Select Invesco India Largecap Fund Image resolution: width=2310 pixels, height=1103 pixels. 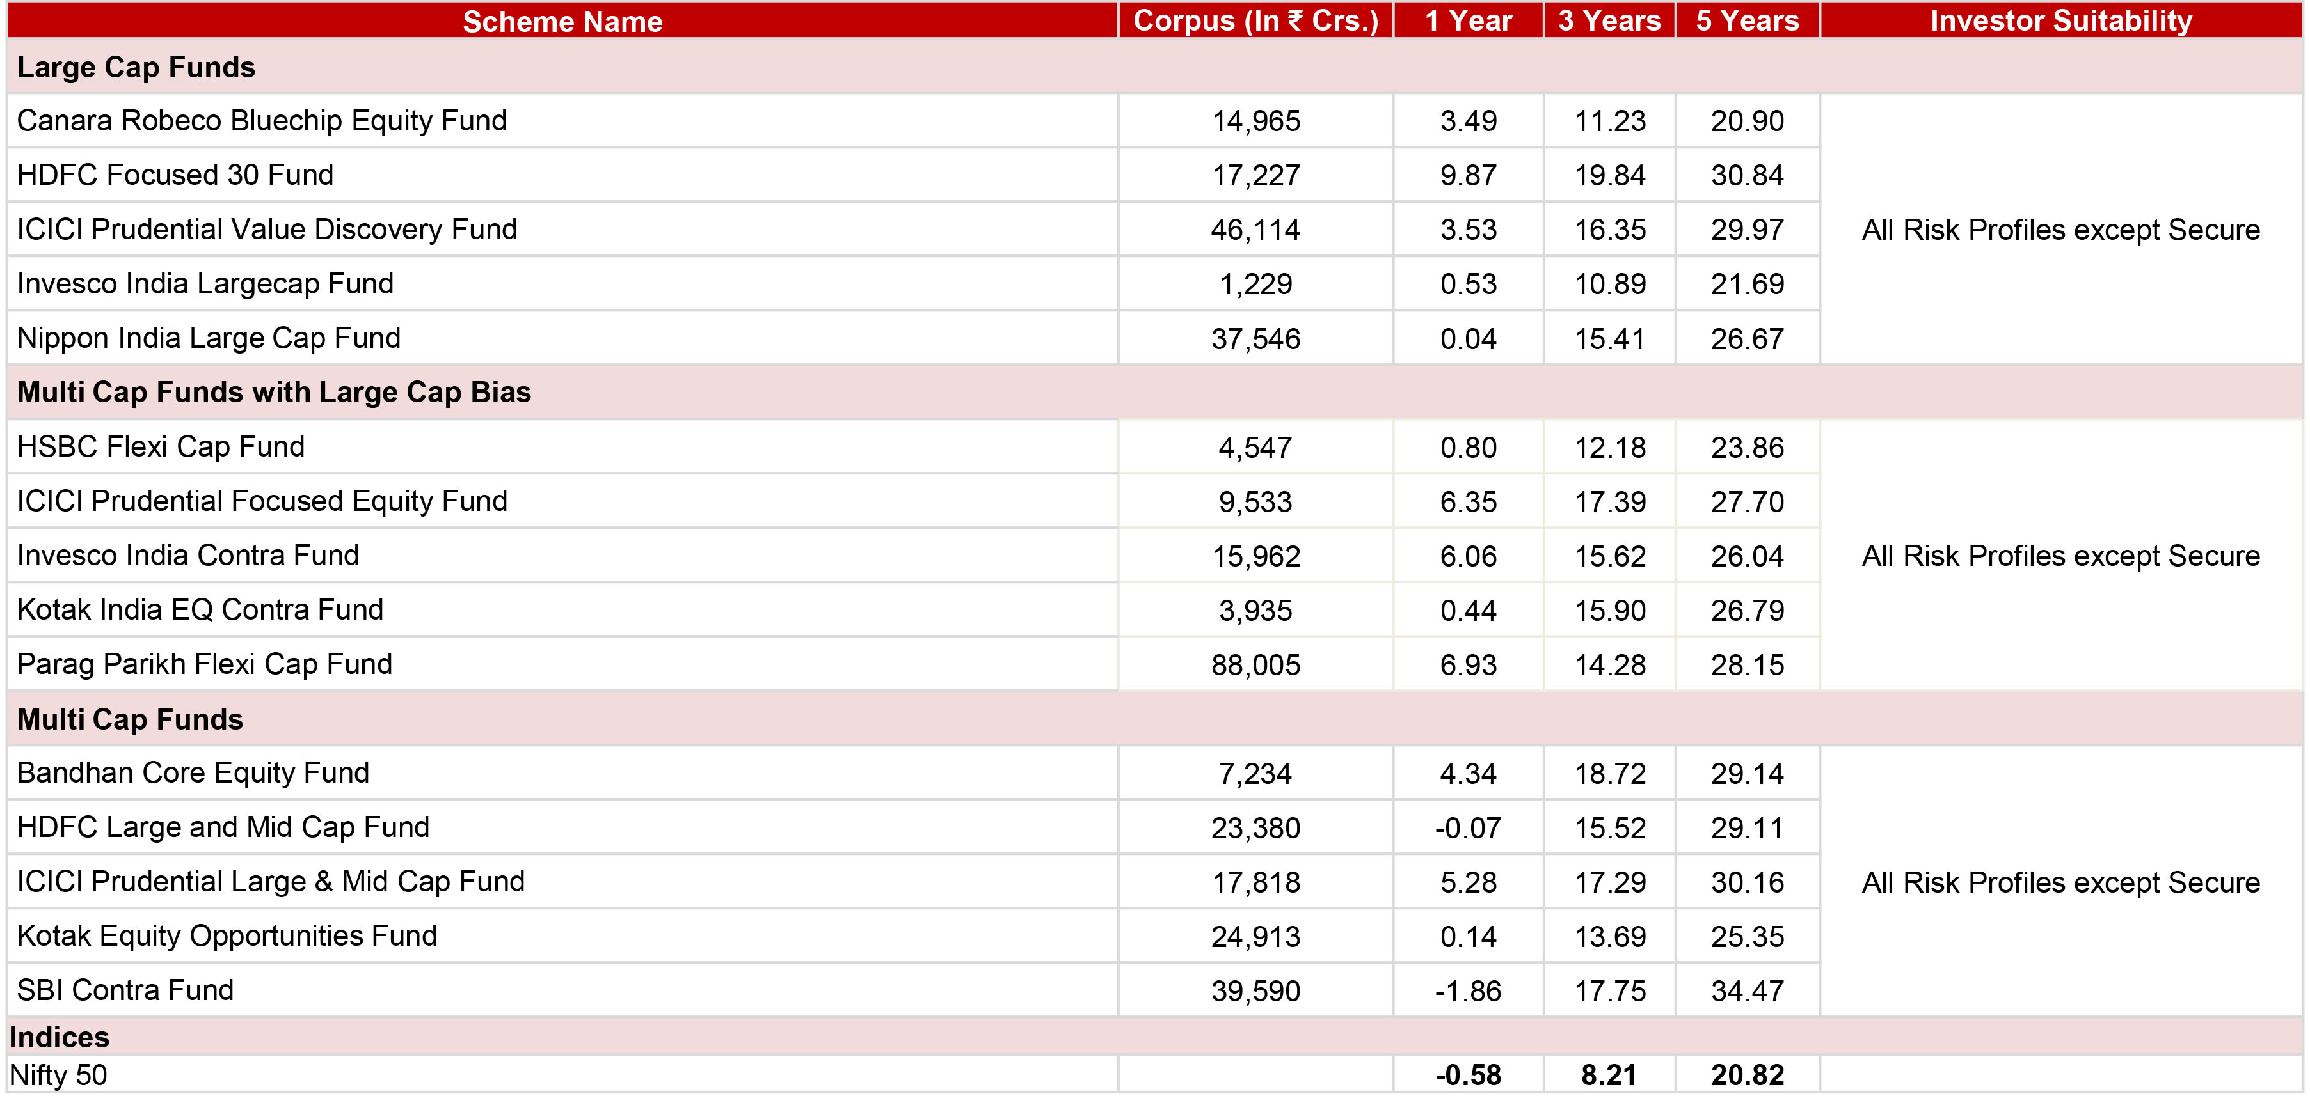[205, 284]
